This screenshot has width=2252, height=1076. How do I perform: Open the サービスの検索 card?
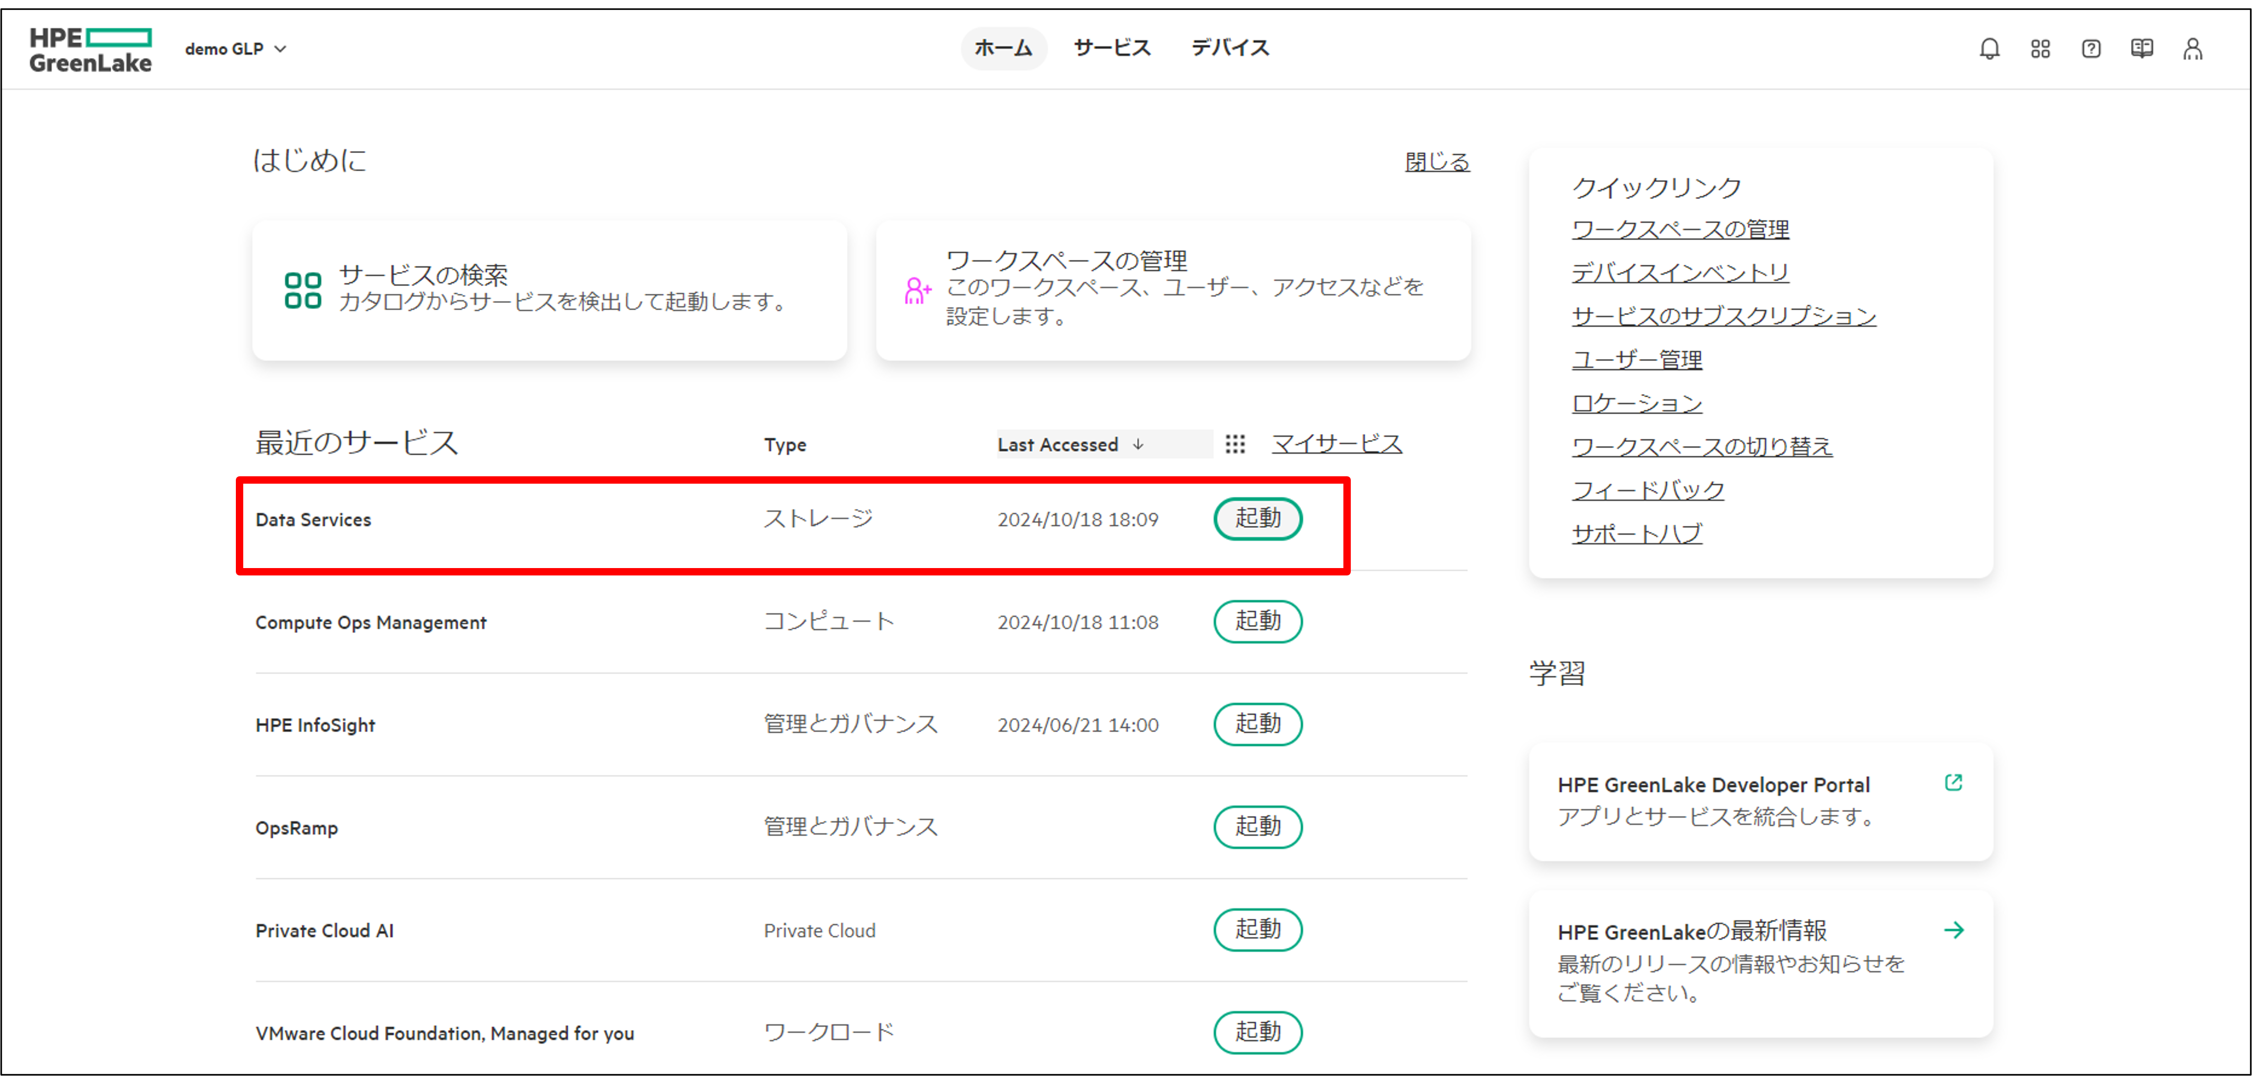point(549,290)
